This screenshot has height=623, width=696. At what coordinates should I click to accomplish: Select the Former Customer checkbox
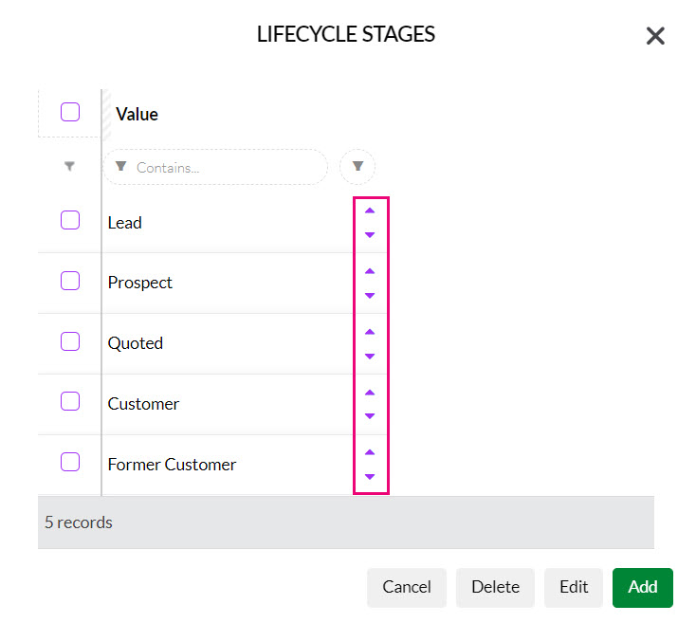(70, 462)
